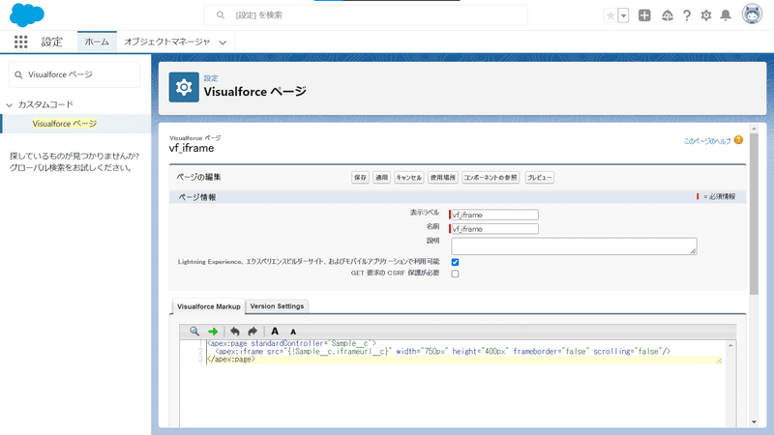Select Visualforce ページ in the sidebar tree
This screenshot has width=774, height=435.
point(65,124)
